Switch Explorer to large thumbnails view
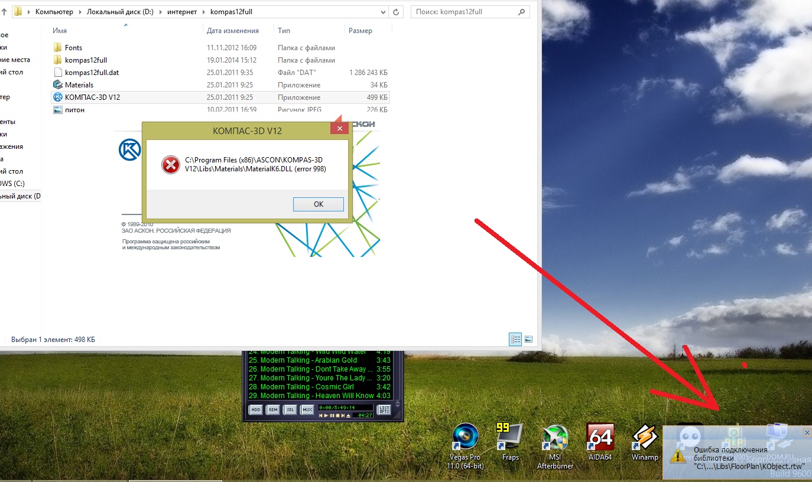Screen dimensions: 812x482 pyautogui.click(x=528, y=340)
